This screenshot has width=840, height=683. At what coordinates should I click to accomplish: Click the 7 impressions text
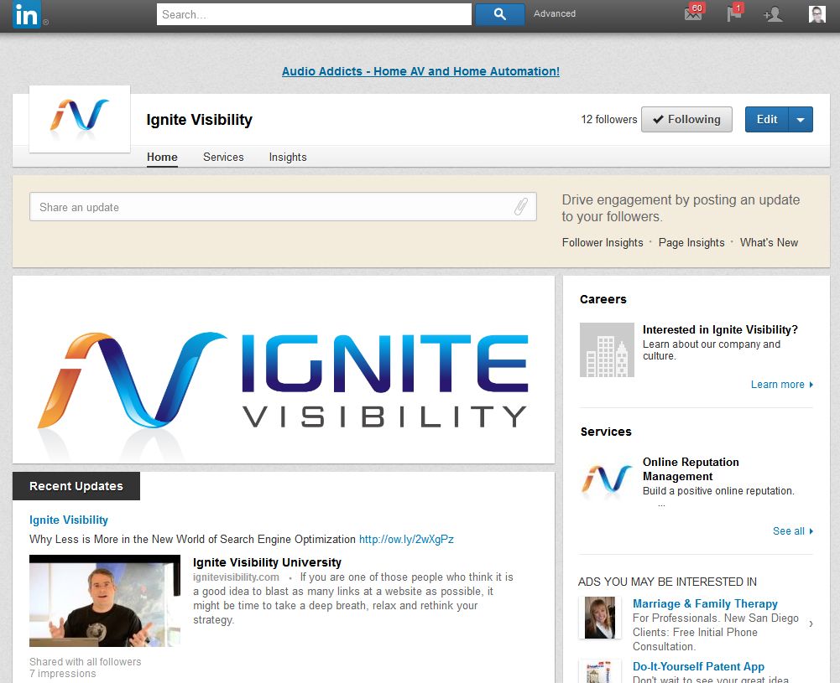point(63,674)
